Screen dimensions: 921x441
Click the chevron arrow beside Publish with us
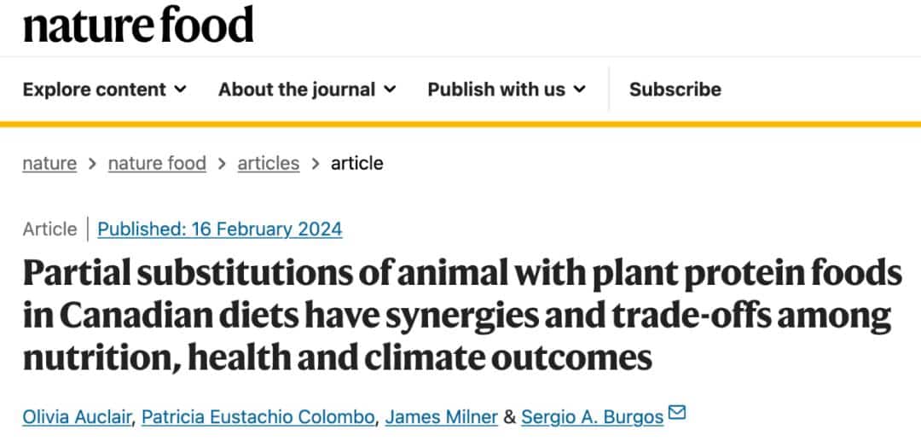(580, 90)
